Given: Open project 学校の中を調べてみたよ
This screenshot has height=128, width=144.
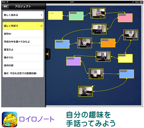Looking at the screenshot, I should tap(23, 42).
